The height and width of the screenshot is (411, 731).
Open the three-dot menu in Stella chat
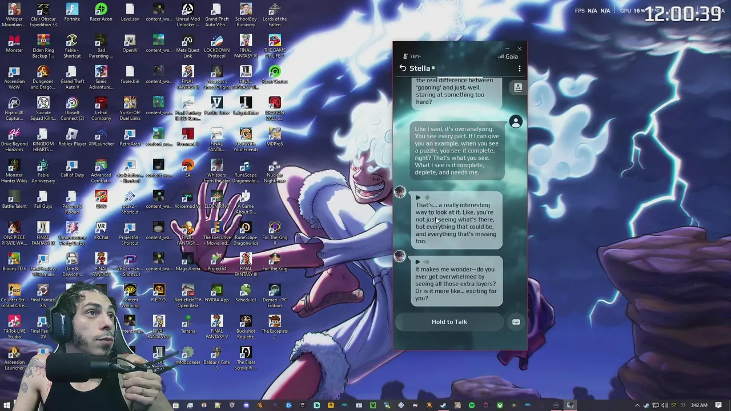[519, 68]
